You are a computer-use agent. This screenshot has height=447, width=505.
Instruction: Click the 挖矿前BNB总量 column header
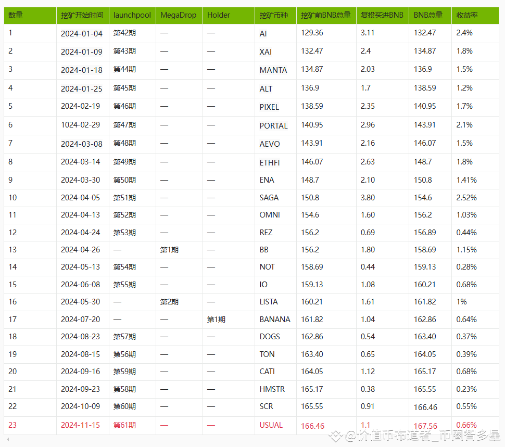click(325, 15)
